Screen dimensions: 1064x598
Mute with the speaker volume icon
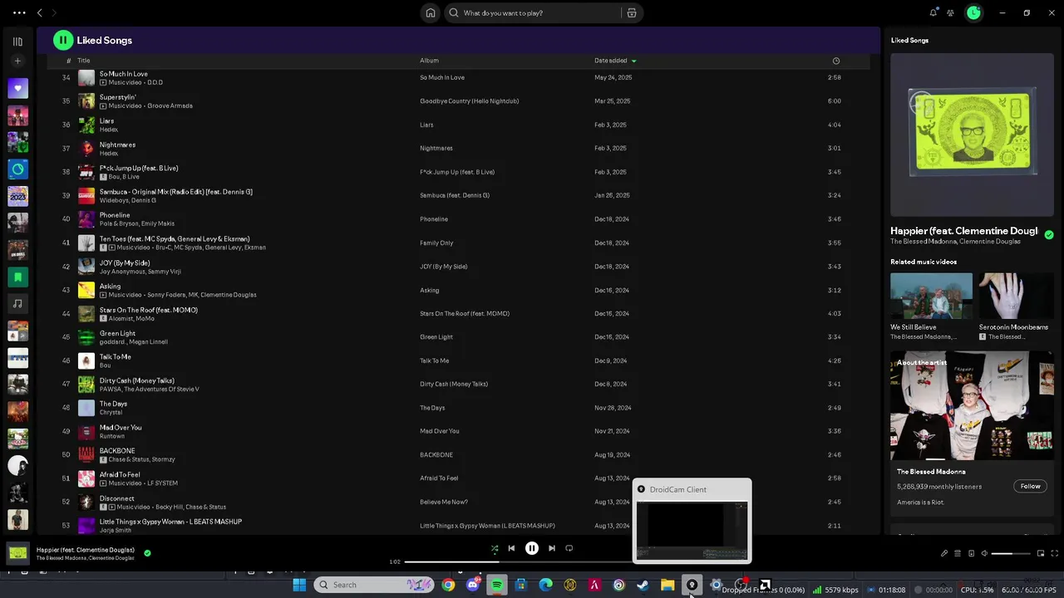[x=984, y=553]
